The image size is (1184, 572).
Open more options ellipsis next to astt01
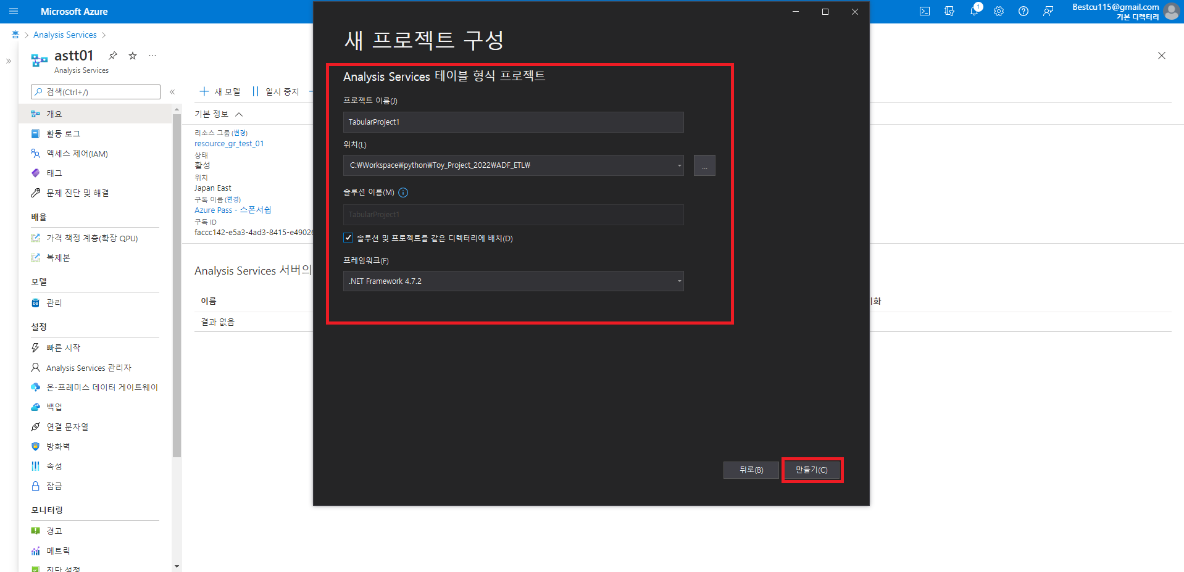152,56
